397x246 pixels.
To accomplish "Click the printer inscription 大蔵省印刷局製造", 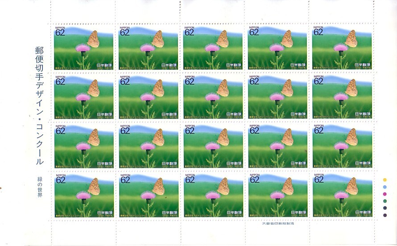I will pyautogui.click(x=278, y=223).
